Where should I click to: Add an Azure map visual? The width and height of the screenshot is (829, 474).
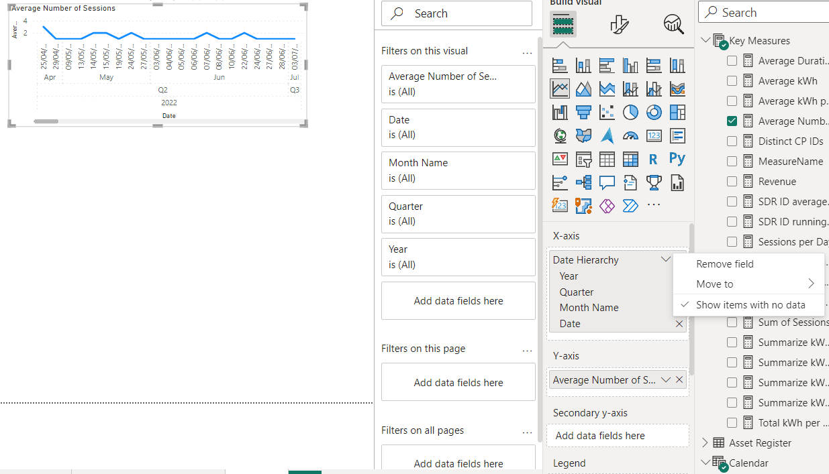(x=607, y=135)
